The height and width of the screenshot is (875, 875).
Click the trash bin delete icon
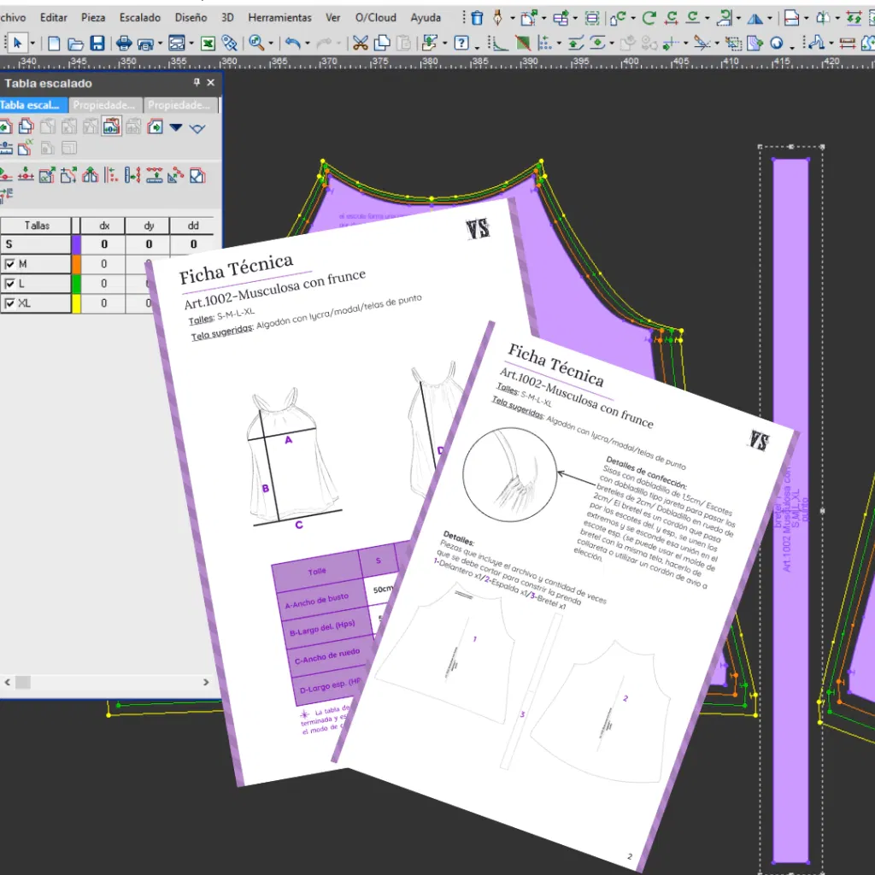[477, 17]
